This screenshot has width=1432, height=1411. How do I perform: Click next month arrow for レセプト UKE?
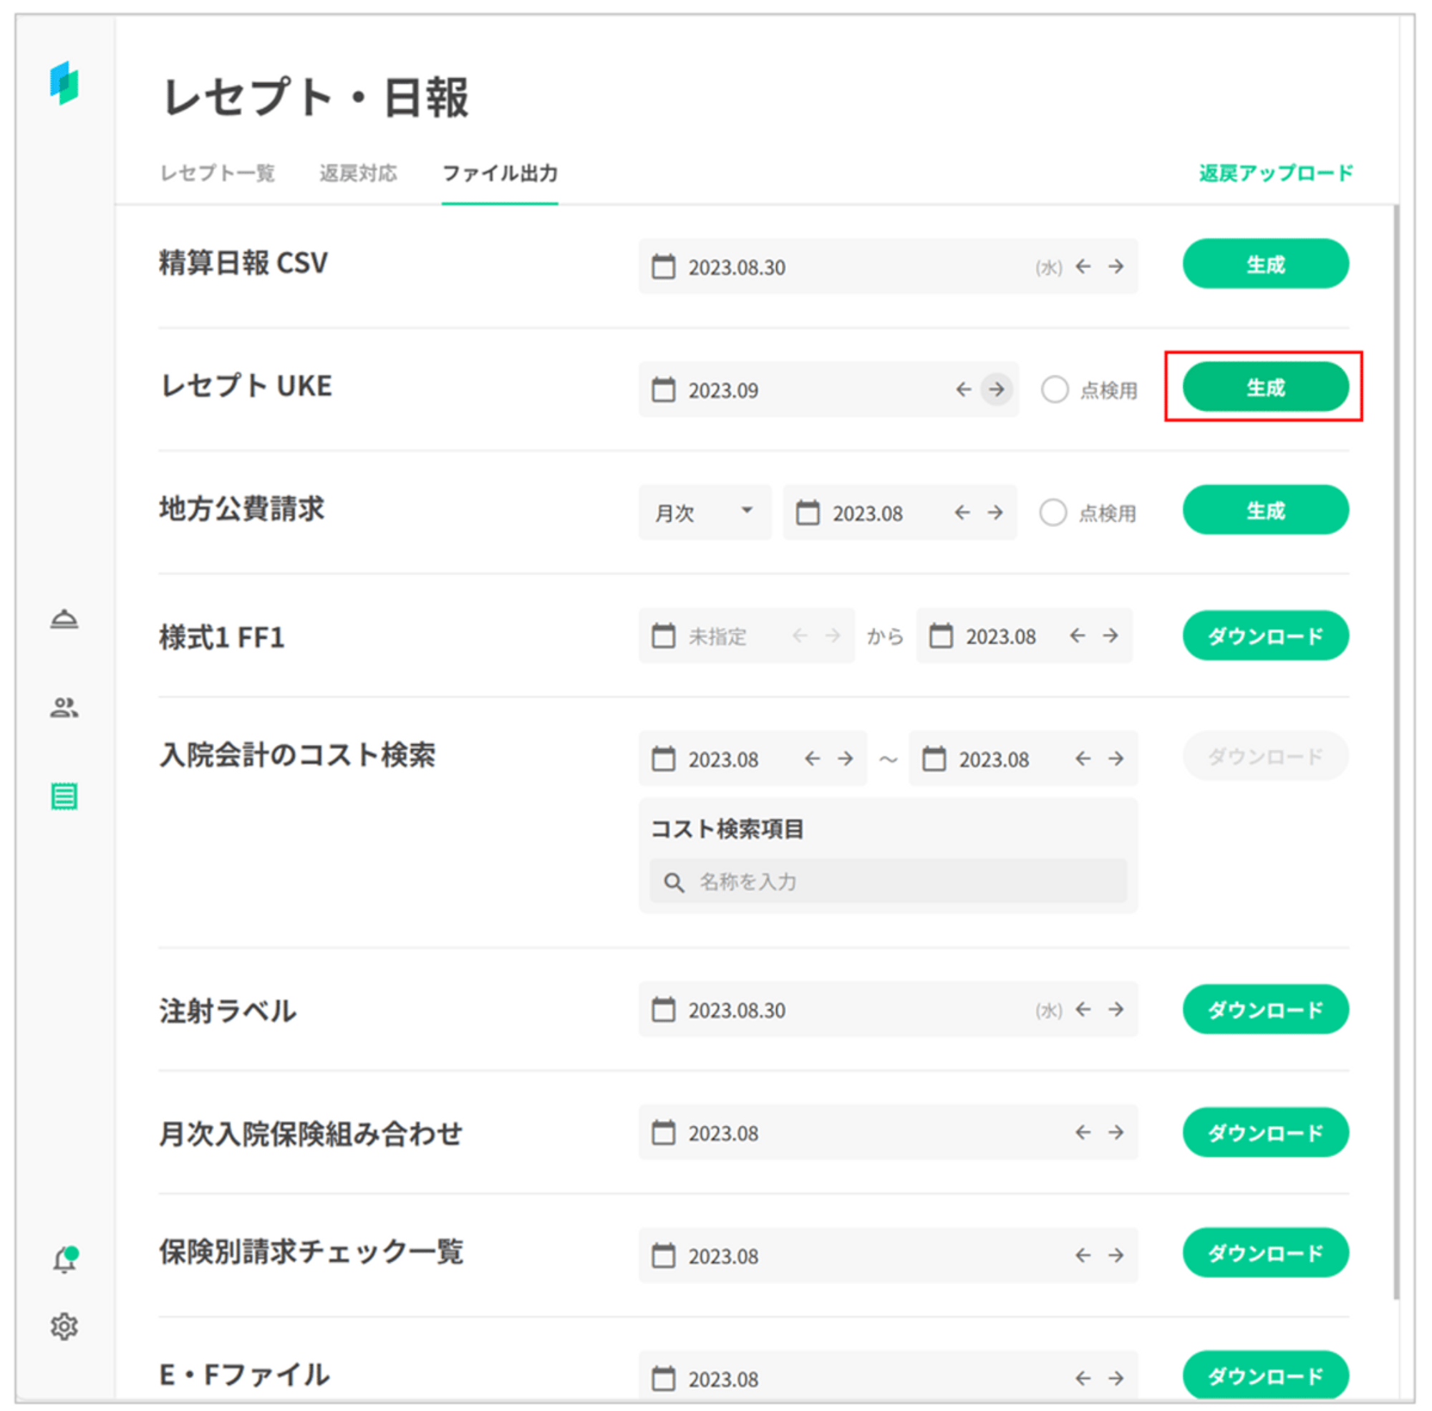click(997, 389)
